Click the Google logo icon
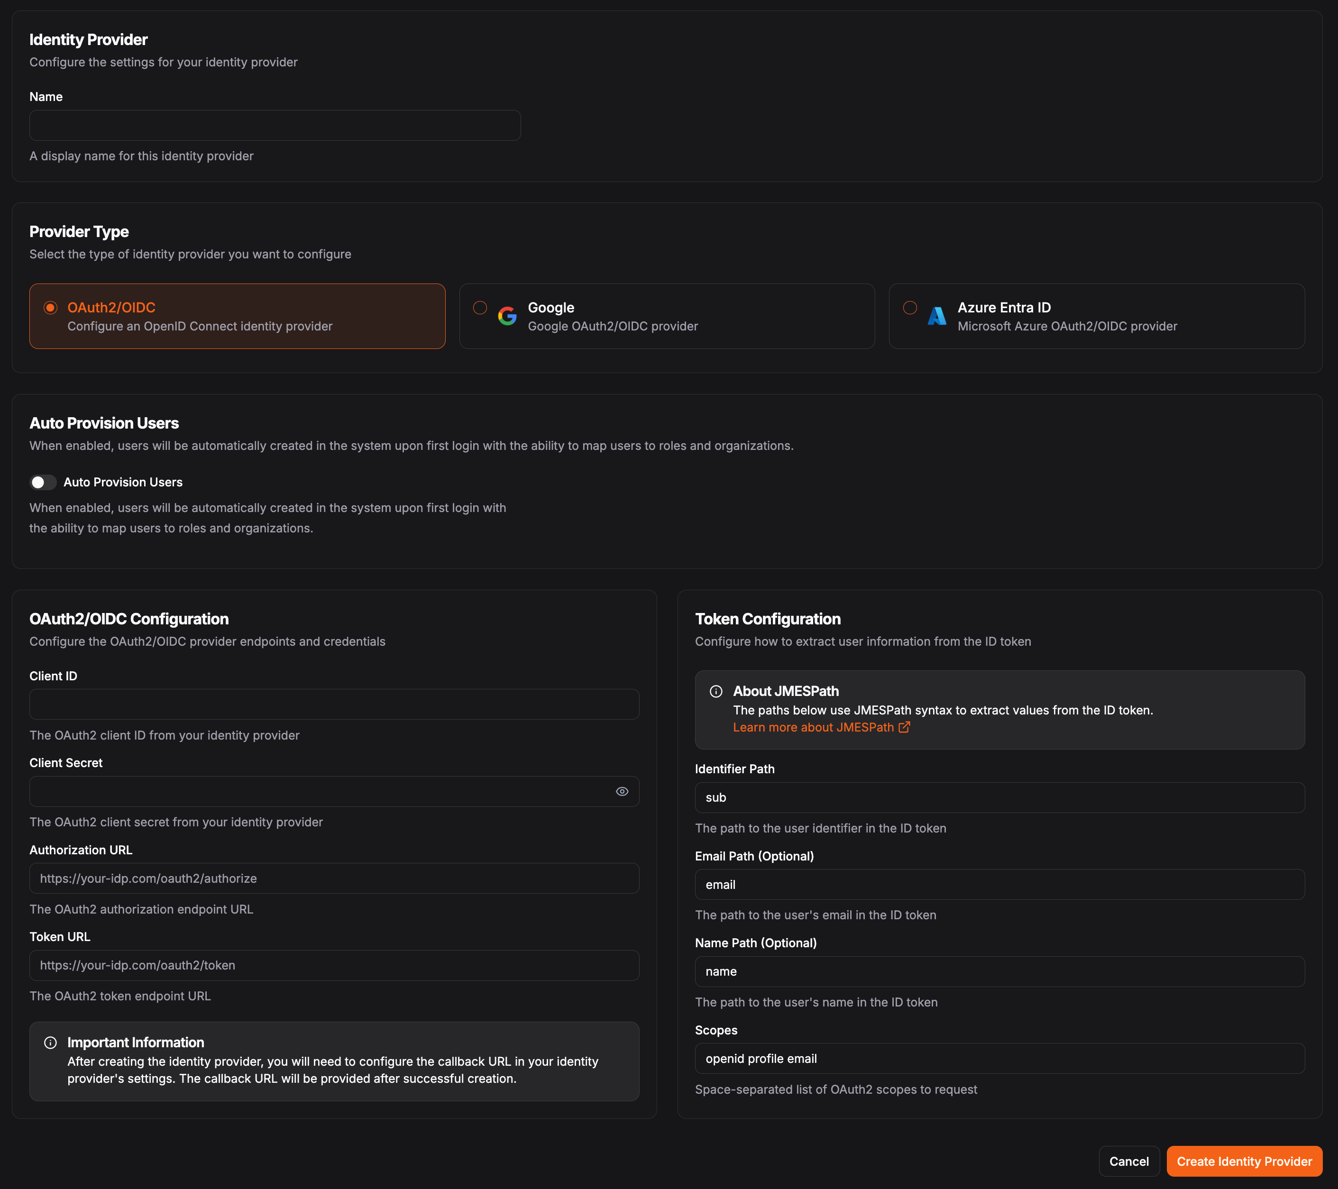Viewport: 1338px width, 1189px height. tap(507, 316)
